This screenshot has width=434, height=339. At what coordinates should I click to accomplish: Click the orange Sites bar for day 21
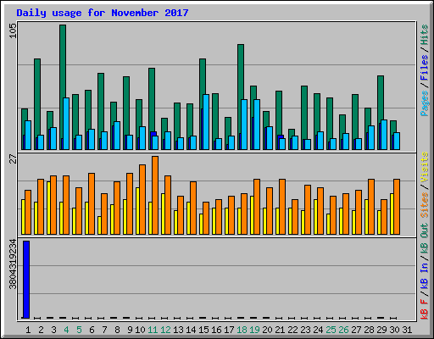tap(282, 207)
